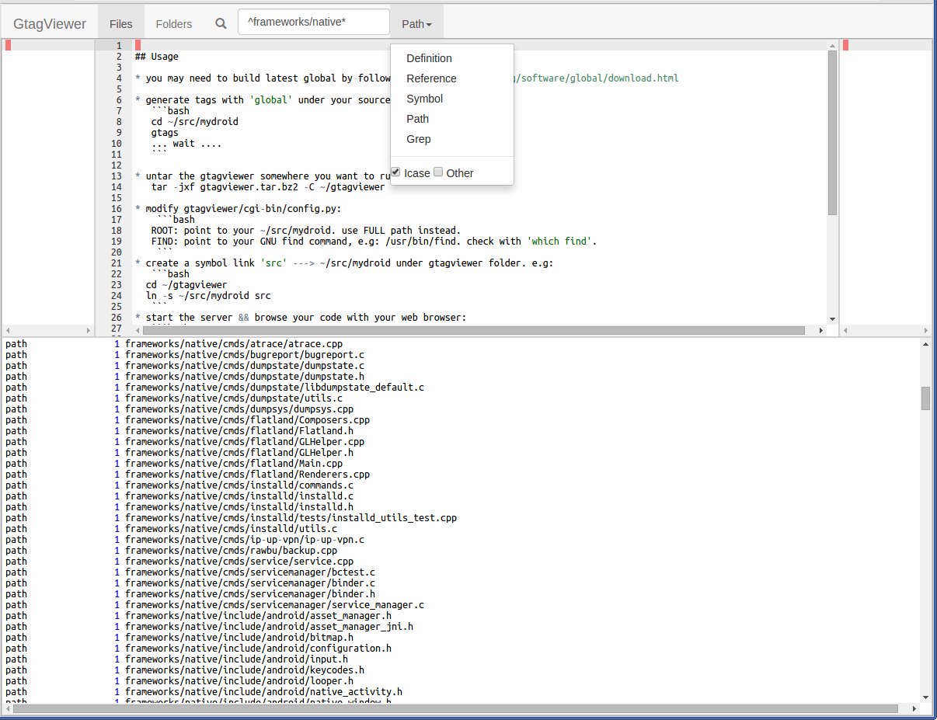Open the GtagViewer brand link

pos(50,23)
